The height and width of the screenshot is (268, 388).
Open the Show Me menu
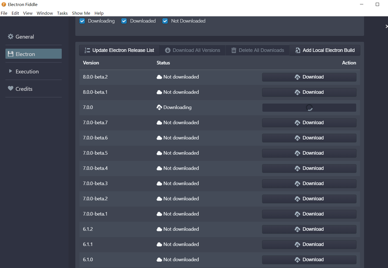pyautogui.click(x=81, y=13)
